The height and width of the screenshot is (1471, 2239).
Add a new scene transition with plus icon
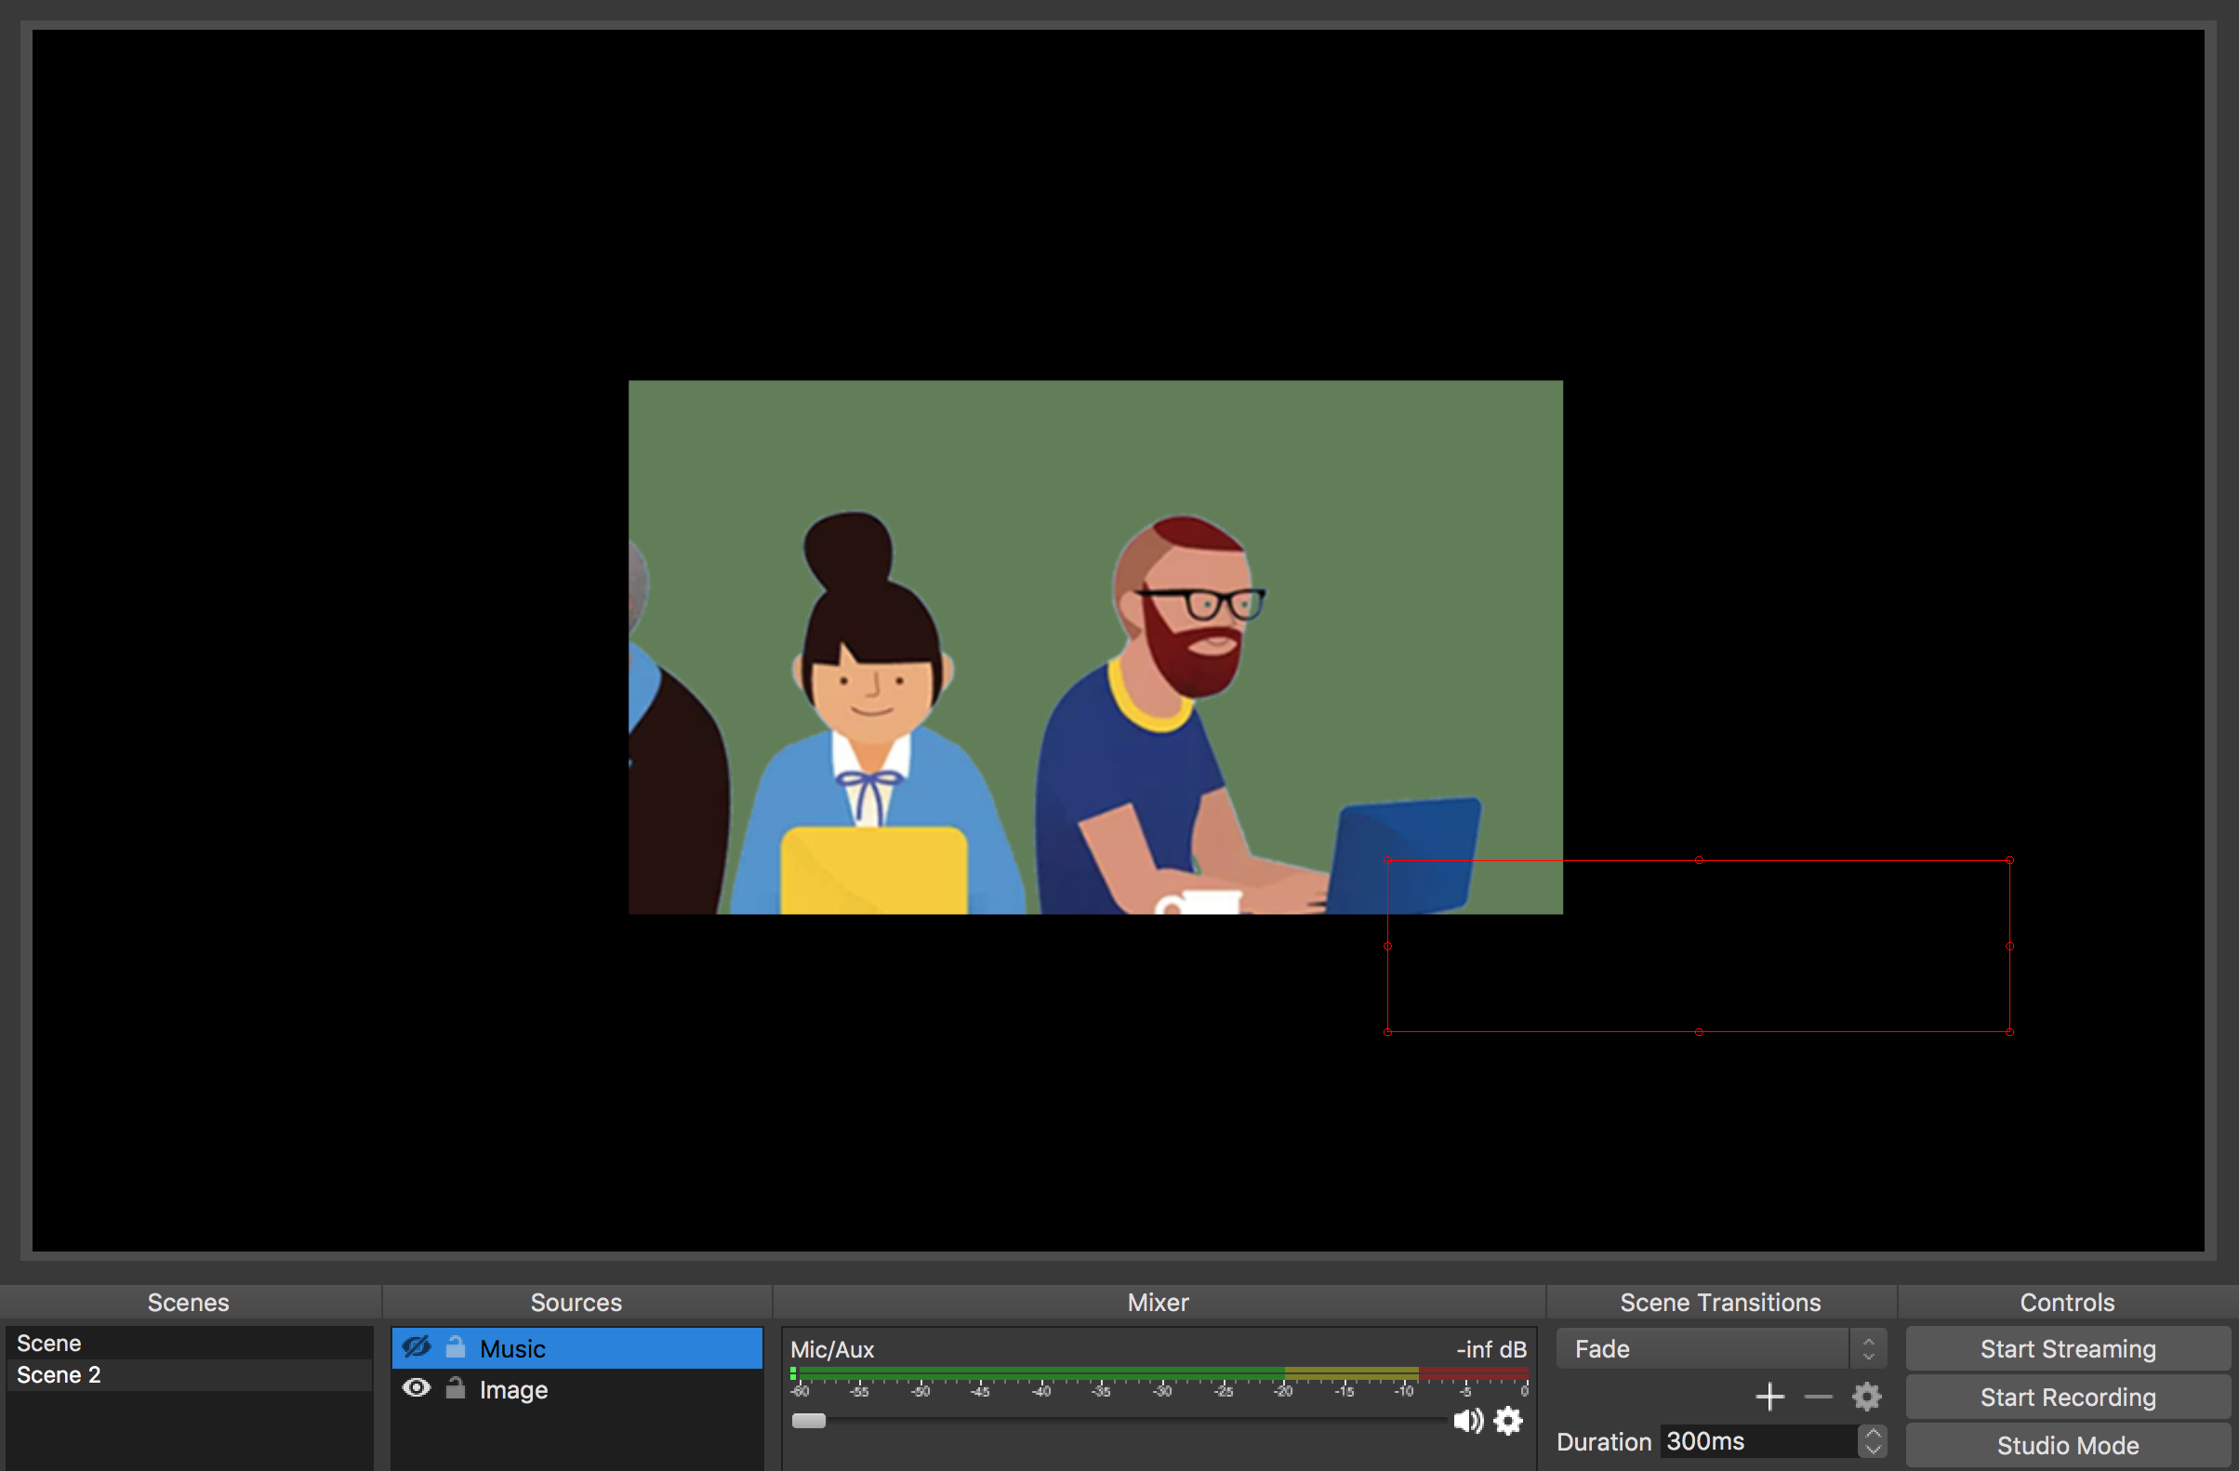pyautogui.click(x=1770, y=1397)
